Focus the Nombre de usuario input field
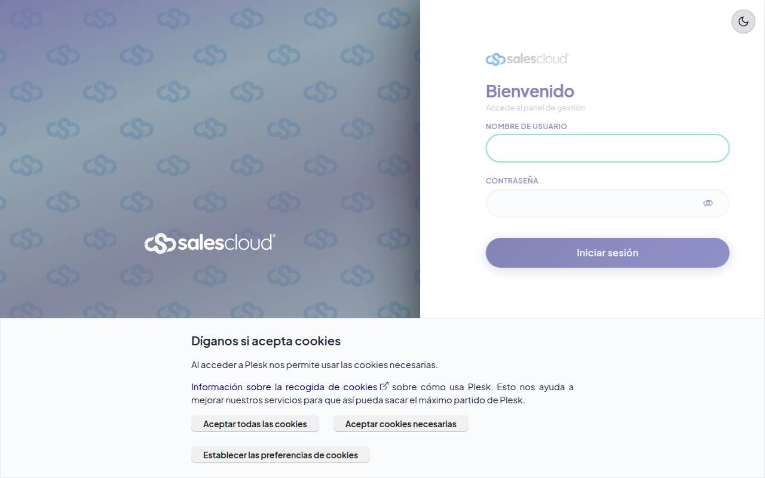765x478 pixels. tap(607, 148)
